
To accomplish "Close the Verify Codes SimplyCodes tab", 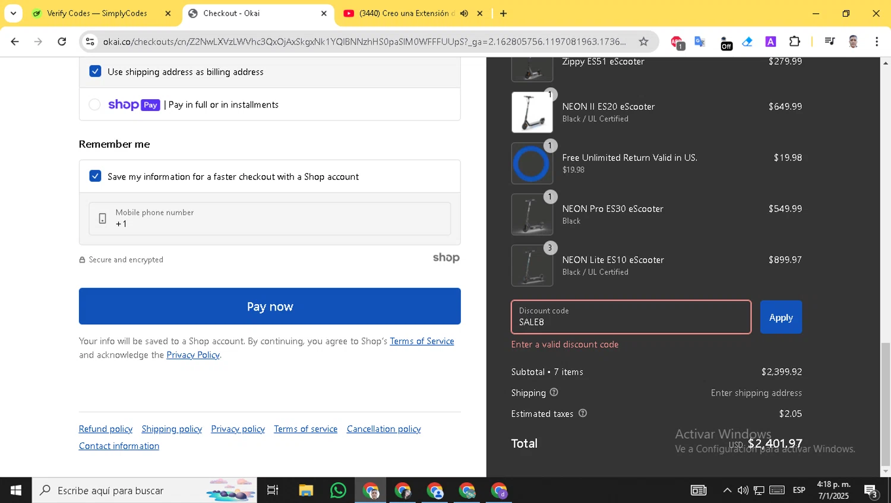I will click(168, 13).
